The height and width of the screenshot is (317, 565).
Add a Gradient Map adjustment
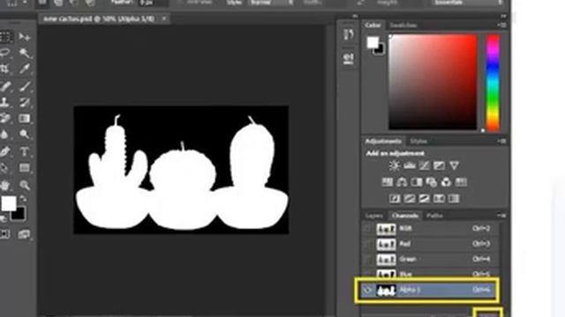(439, 198)
